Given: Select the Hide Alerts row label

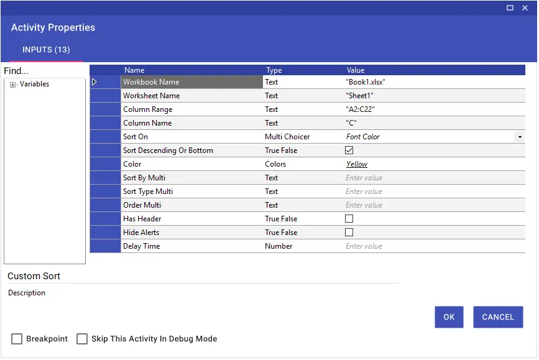Looking at the screenshot, I should pos(141,233).
